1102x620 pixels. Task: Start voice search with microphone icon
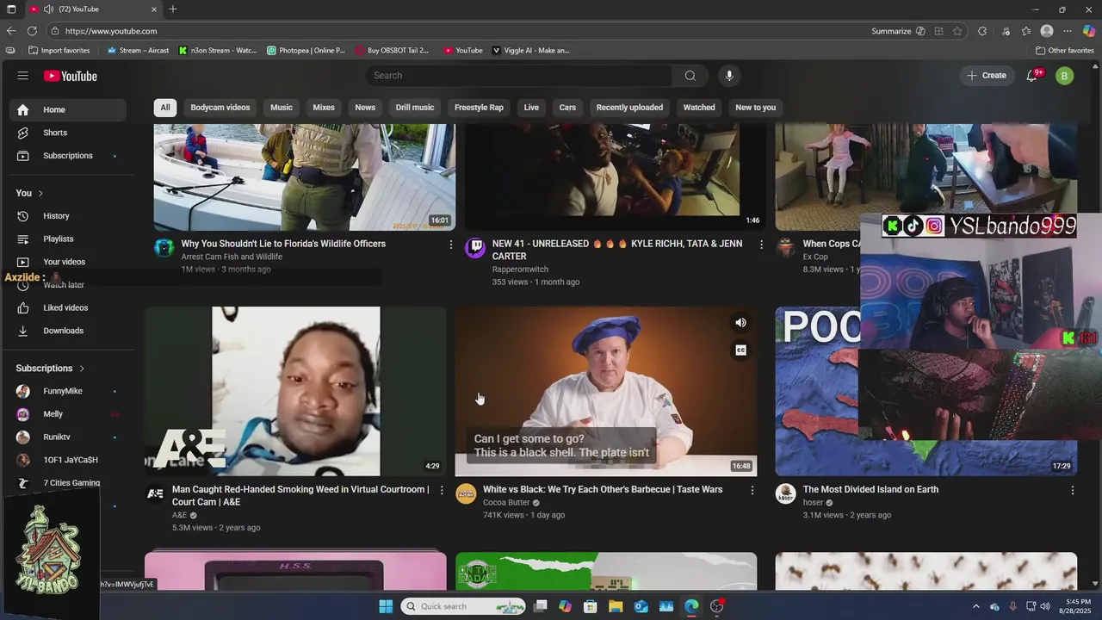click(729, 76)
